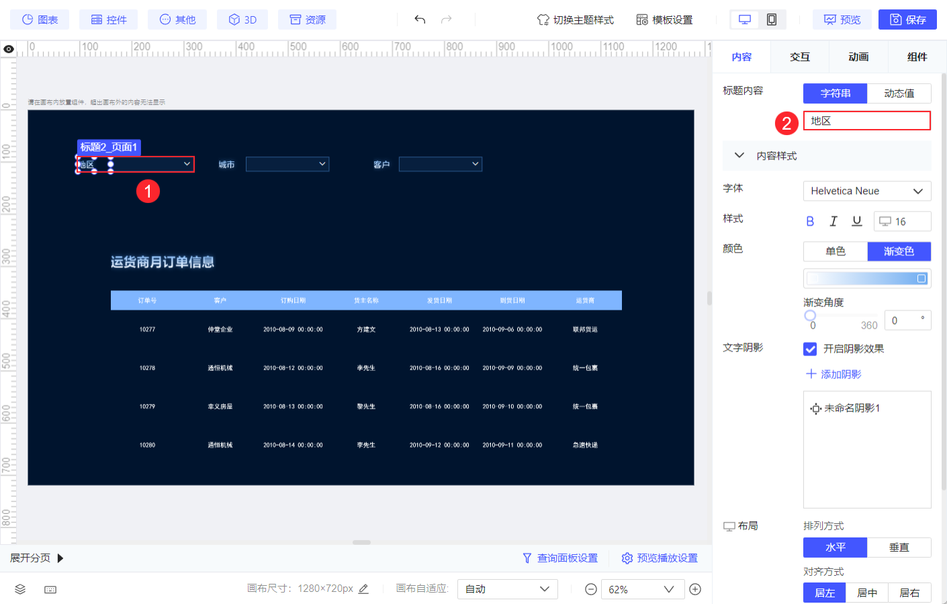Open the 城市 city dropdown on canvas
The image size is (947, 604).
287,164
